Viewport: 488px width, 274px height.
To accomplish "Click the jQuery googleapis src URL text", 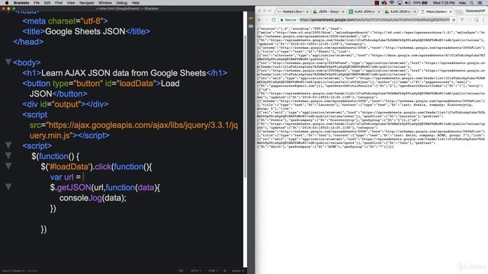I will 134,130.
